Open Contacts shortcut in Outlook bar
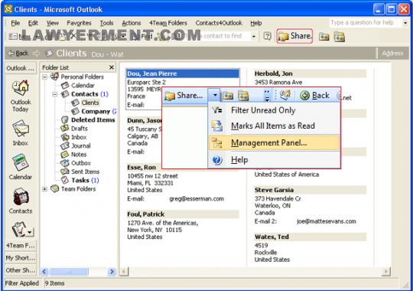Screen dimensions: 413x291 click(21, 197)
